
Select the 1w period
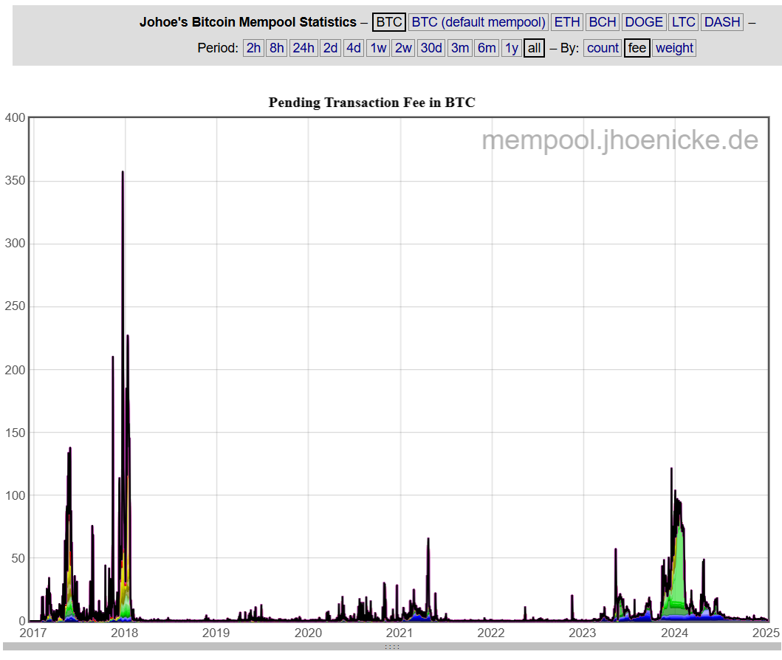coord(378,48)
